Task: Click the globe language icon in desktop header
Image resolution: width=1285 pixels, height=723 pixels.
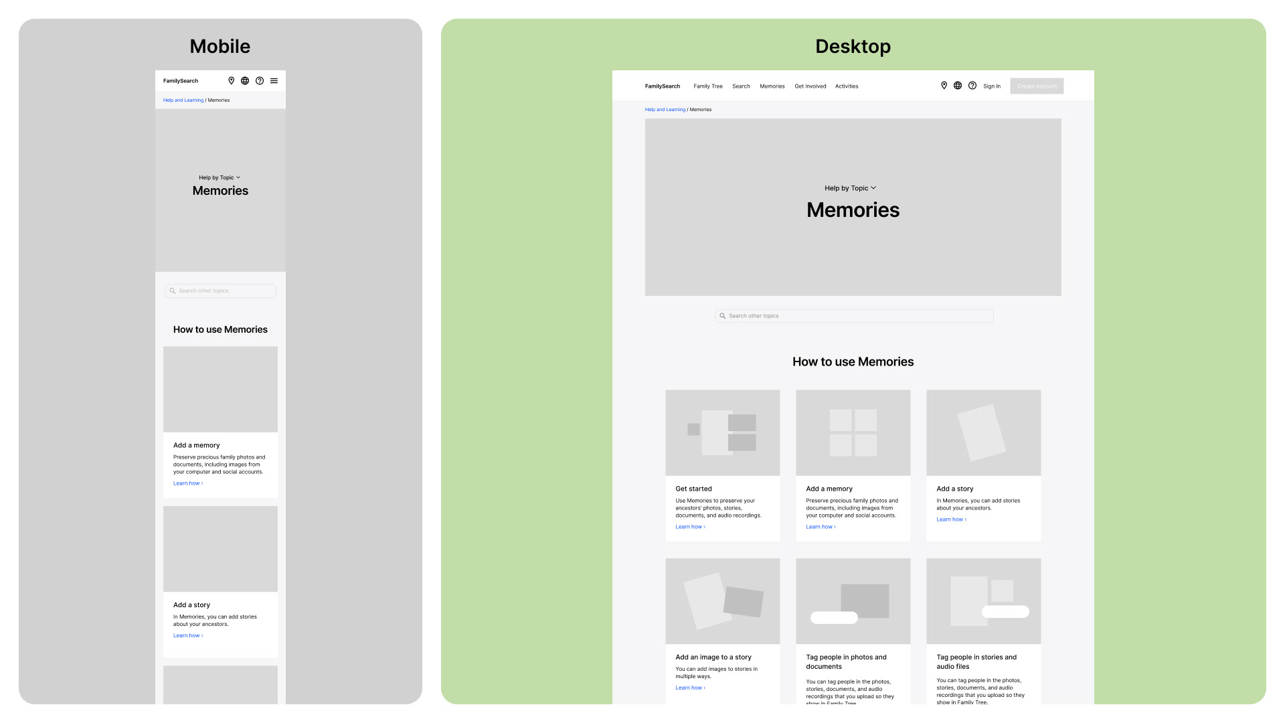Action: click(x=958, y=86)
